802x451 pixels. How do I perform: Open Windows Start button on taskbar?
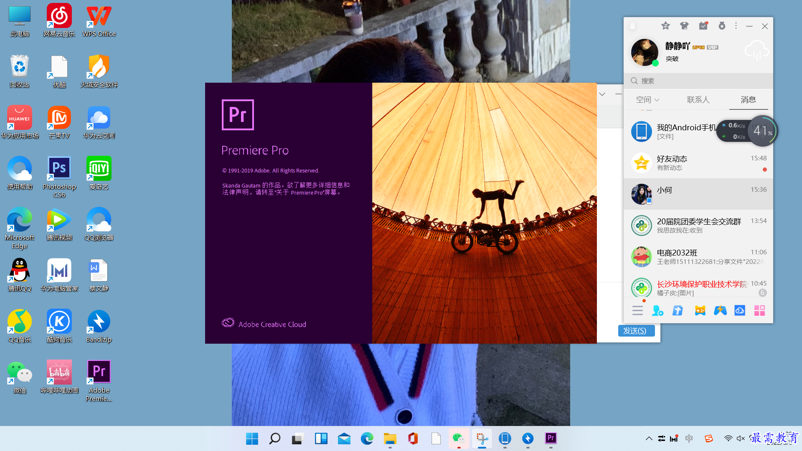pos(252,438)
